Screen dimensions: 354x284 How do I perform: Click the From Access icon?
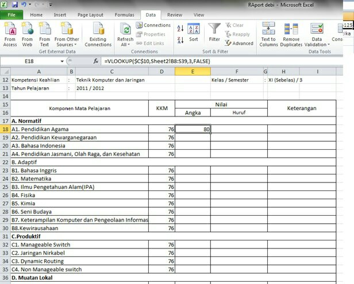(x=10, y=34)
